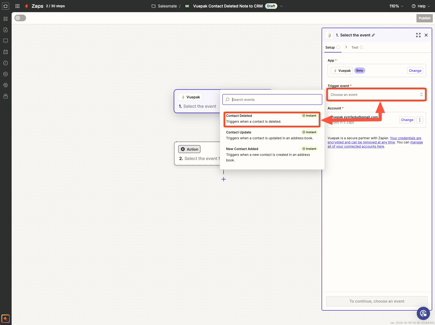Open manage connected accounts link
This screenshot has height=325, width=435.
point(416,142)
